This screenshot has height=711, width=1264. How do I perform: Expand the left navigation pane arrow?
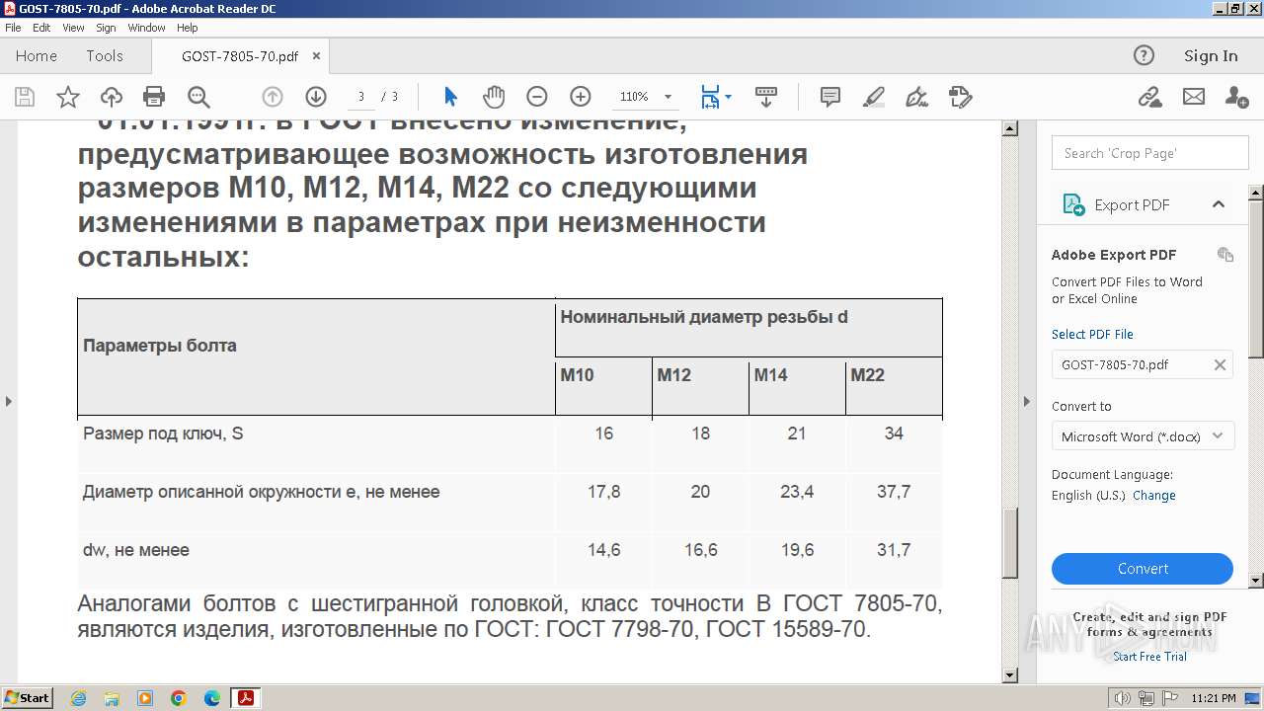9,401
